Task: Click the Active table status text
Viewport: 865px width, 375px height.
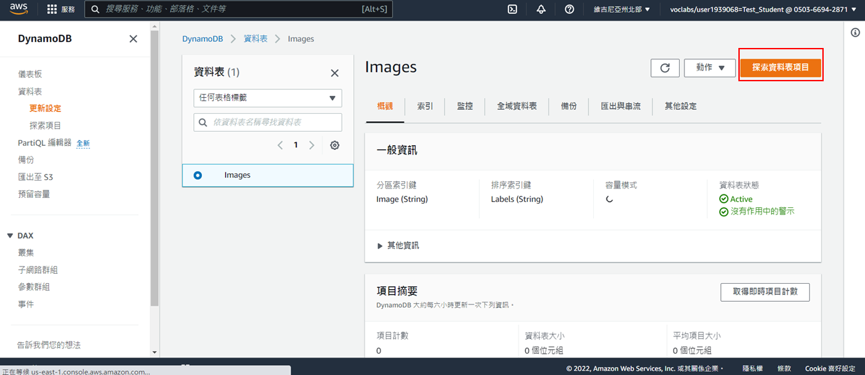Action: coord(741,199)
